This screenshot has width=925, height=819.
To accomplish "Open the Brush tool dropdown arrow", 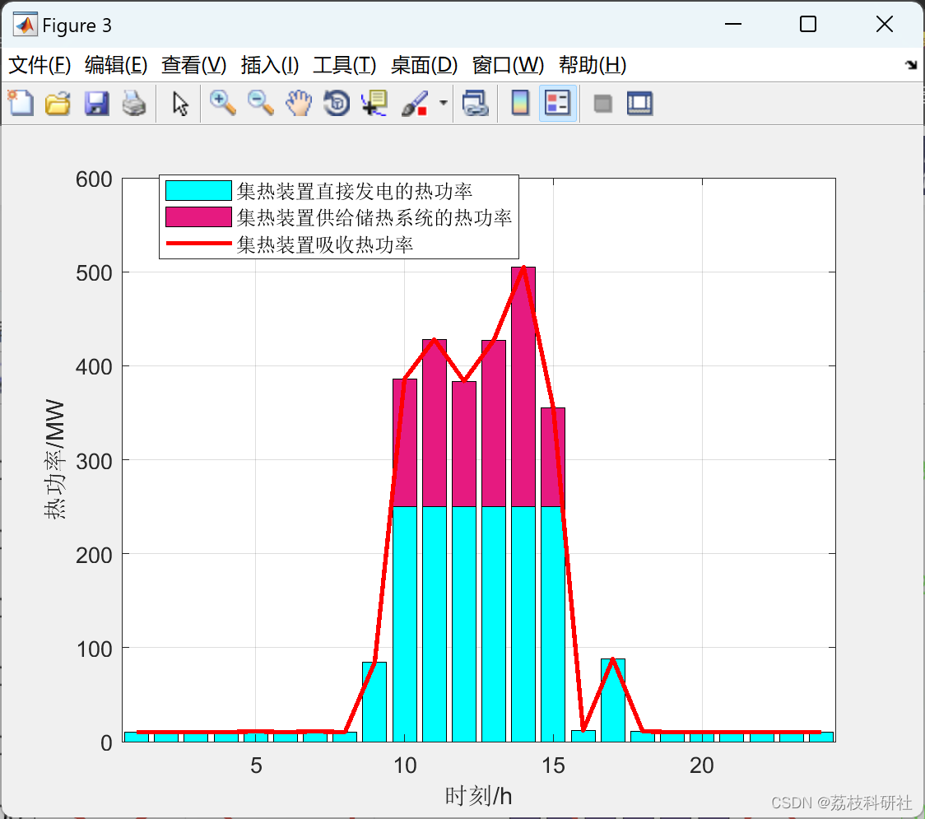I will click(443, 103).
